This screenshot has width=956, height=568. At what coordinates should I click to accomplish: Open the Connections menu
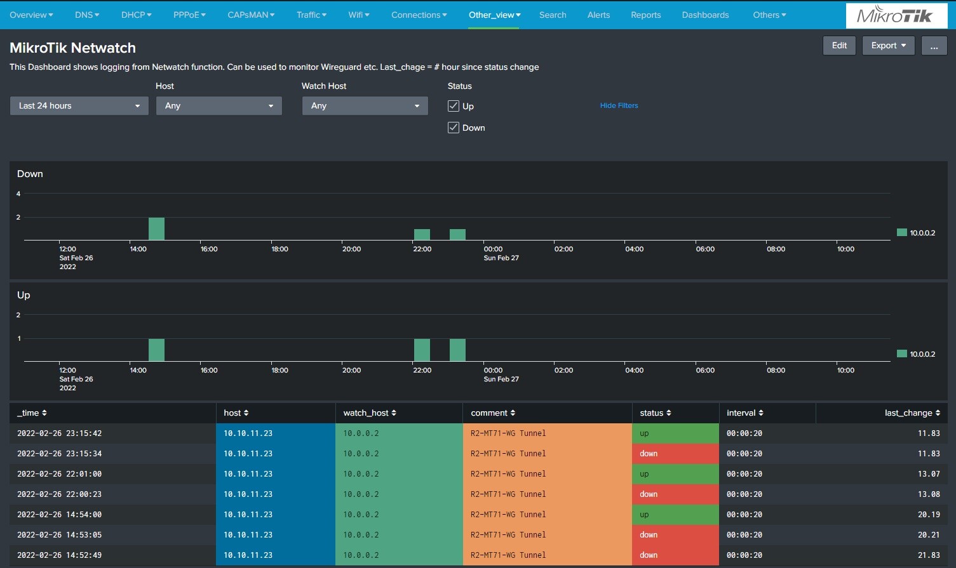(x=419, y=15)
